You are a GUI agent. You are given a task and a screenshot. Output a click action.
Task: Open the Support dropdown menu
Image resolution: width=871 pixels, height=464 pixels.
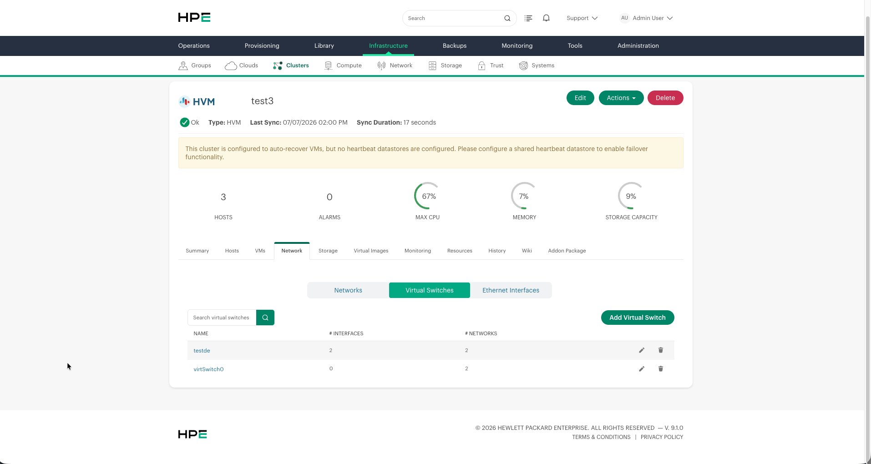tap(582, 18)
